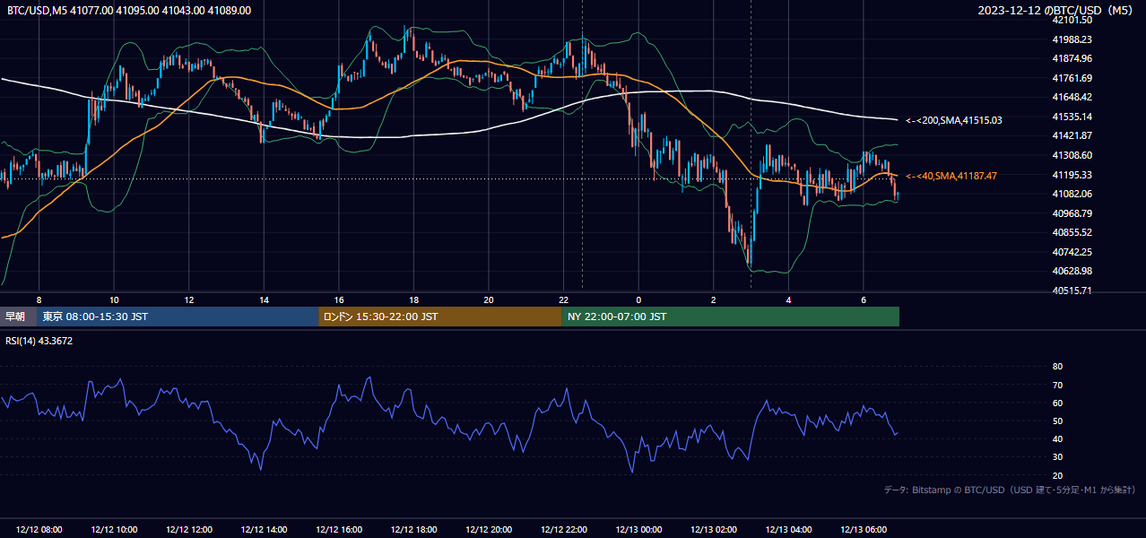The height and width of the screenshot is (538, 1146).
Task: Click the 12/13 06:00 time axis label
Action: 864,529
